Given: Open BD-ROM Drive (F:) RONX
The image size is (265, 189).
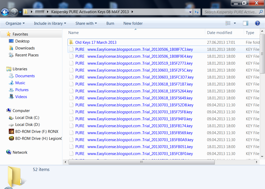Looking at the screenshot, I should coord(37,132).
